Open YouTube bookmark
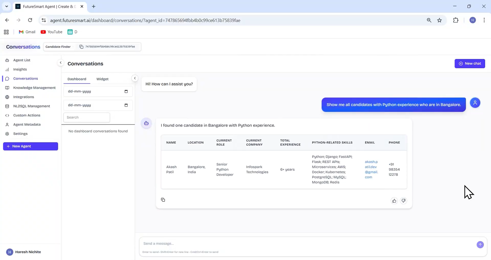Viewport: 491px width, 260px height. (51, 32)
